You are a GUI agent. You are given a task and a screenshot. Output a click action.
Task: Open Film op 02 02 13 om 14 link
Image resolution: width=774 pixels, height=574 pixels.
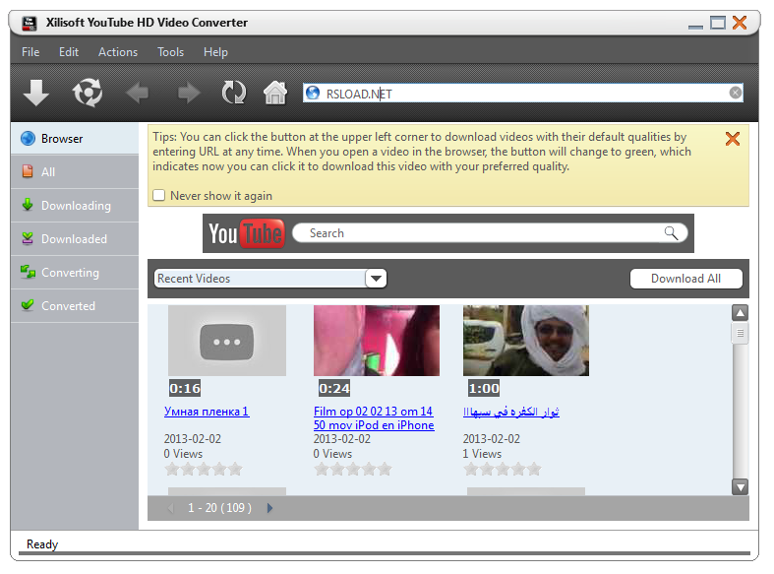[374, 418]
